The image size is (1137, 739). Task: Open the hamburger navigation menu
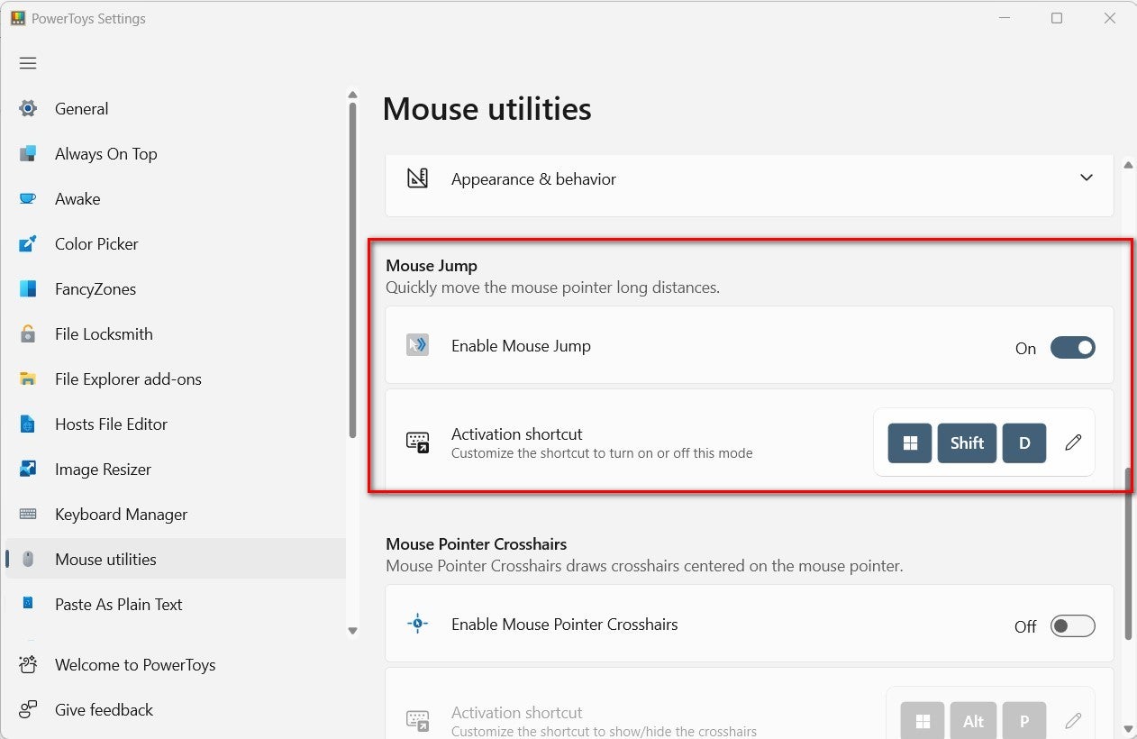pyautogui.click(x=28, y=63)
